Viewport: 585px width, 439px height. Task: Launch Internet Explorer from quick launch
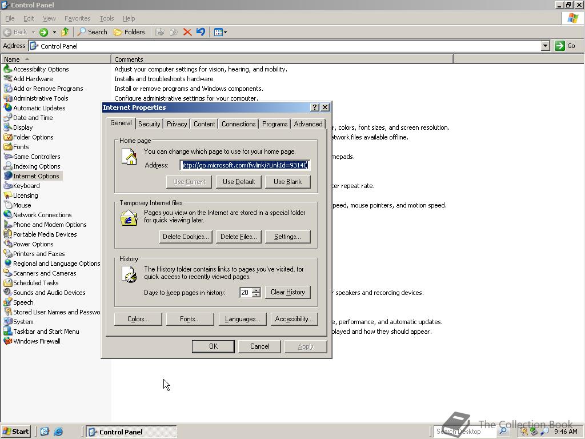pos(59,432)
